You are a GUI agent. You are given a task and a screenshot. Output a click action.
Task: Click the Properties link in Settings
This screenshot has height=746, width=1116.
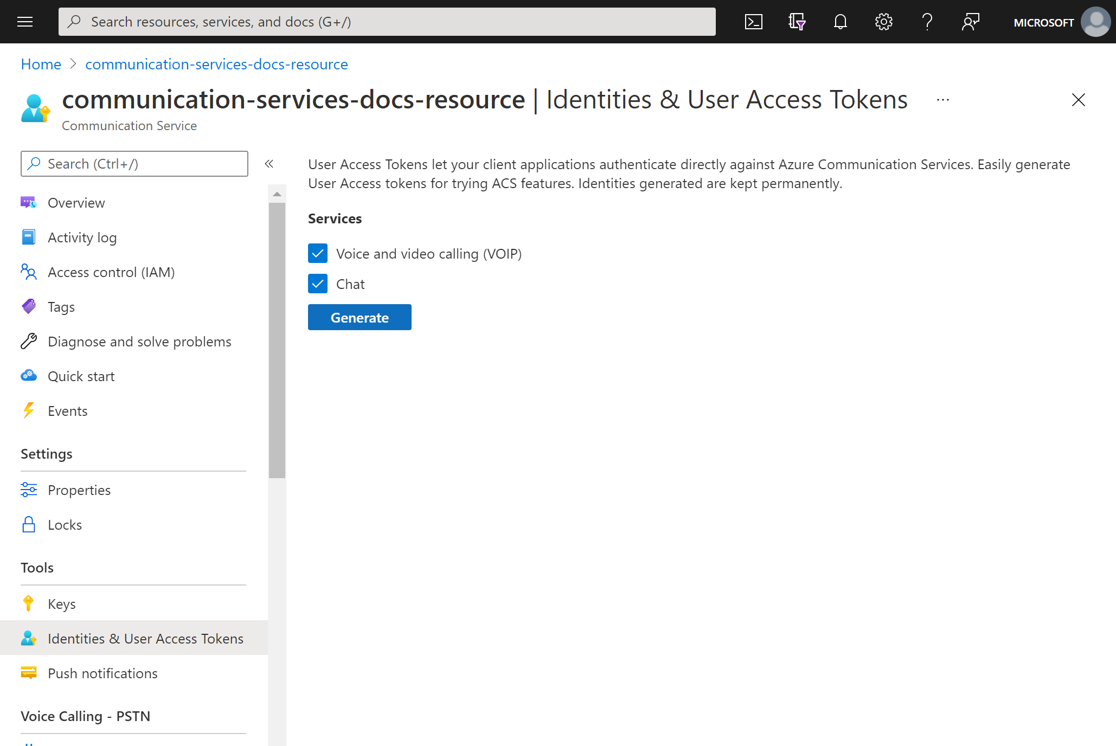coord(79,490)
